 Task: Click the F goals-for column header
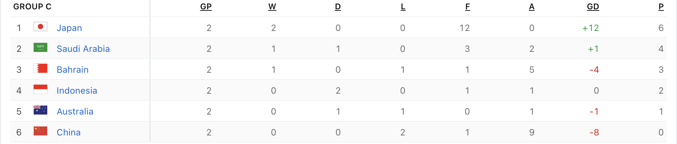point(467,7)
